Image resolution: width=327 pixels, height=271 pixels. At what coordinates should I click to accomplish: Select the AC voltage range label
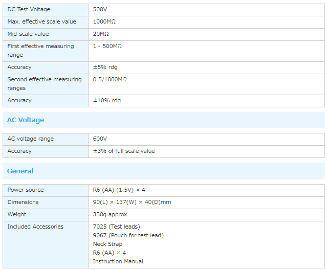30,139
